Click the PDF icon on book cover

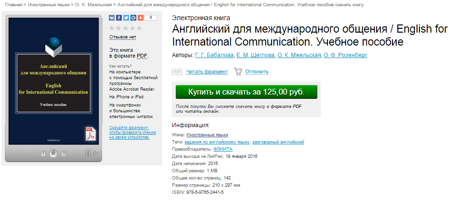tap(91, 134)
